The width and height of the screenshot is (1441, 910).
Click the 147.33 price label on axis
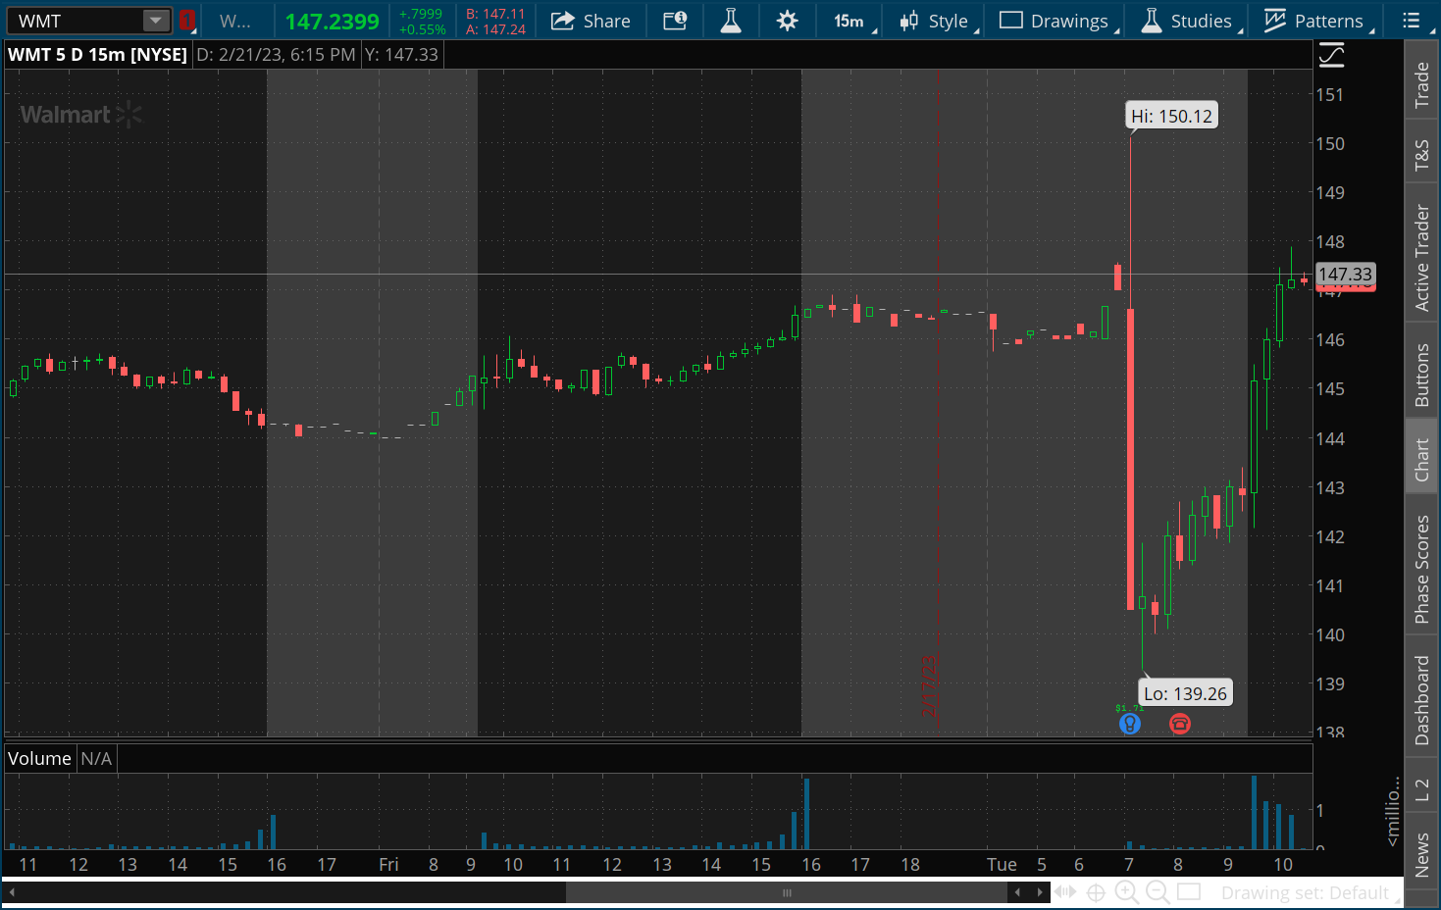[1345, 275]
